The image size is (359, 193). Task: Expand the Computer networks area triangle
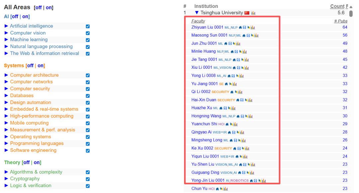coord(6,82)
